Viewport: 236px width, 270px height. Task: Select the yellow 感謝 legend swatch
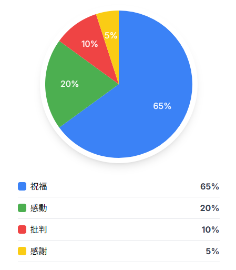(x=22, y=251)
